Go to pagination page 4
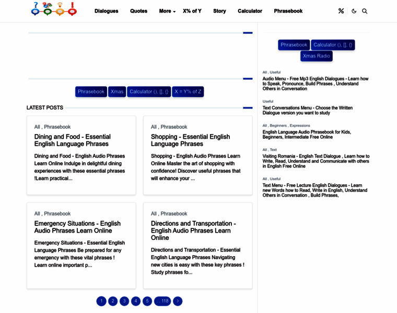The image size is (397, 313). [136, 301]
